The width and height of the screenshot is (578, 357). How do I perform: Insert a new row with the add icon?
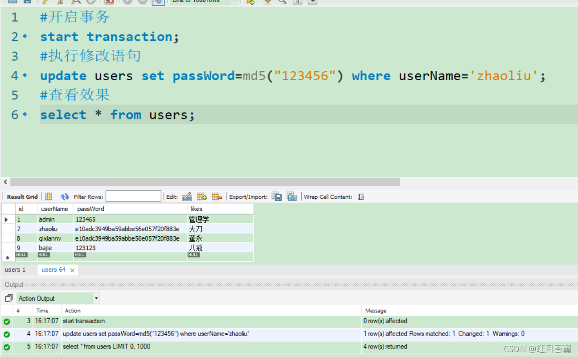(202, 197)
